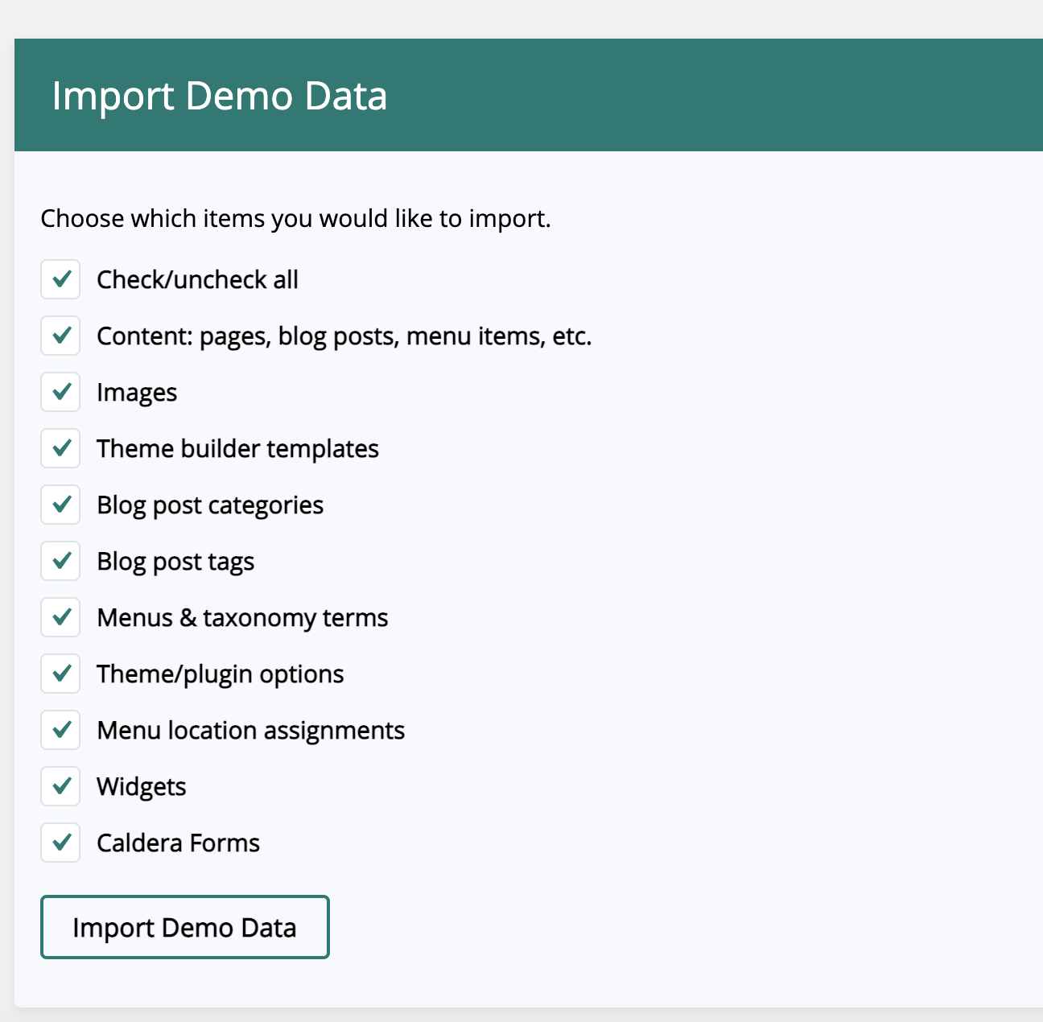Uncheck Theme/plugin options checkbox
Screen dimensions: 1043x1022
pyautogui.click(x=60, y=674)
